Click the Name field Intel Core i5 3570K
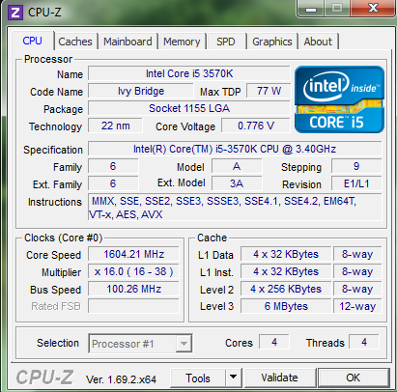This screenshot has width=397, height=392. 189,73
